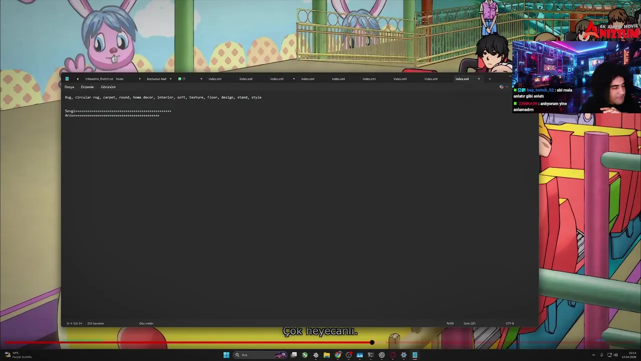
Task: Click the video progress bar playhead
Action: [x=372, y=342]
